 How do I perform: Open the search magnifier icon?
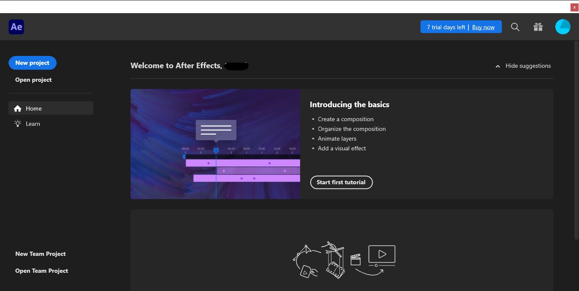(x=515, y=27)
